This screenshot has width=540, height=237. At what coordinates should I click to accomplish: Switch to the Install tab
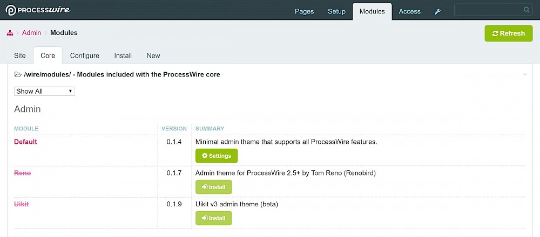pyautogui.click(x=123, y=55)
